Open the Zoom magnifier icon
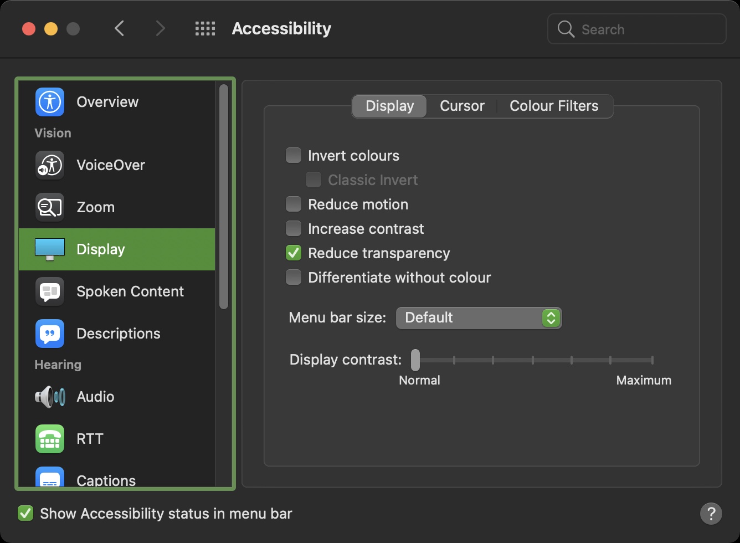740x543 pixels. click(50, 207)
